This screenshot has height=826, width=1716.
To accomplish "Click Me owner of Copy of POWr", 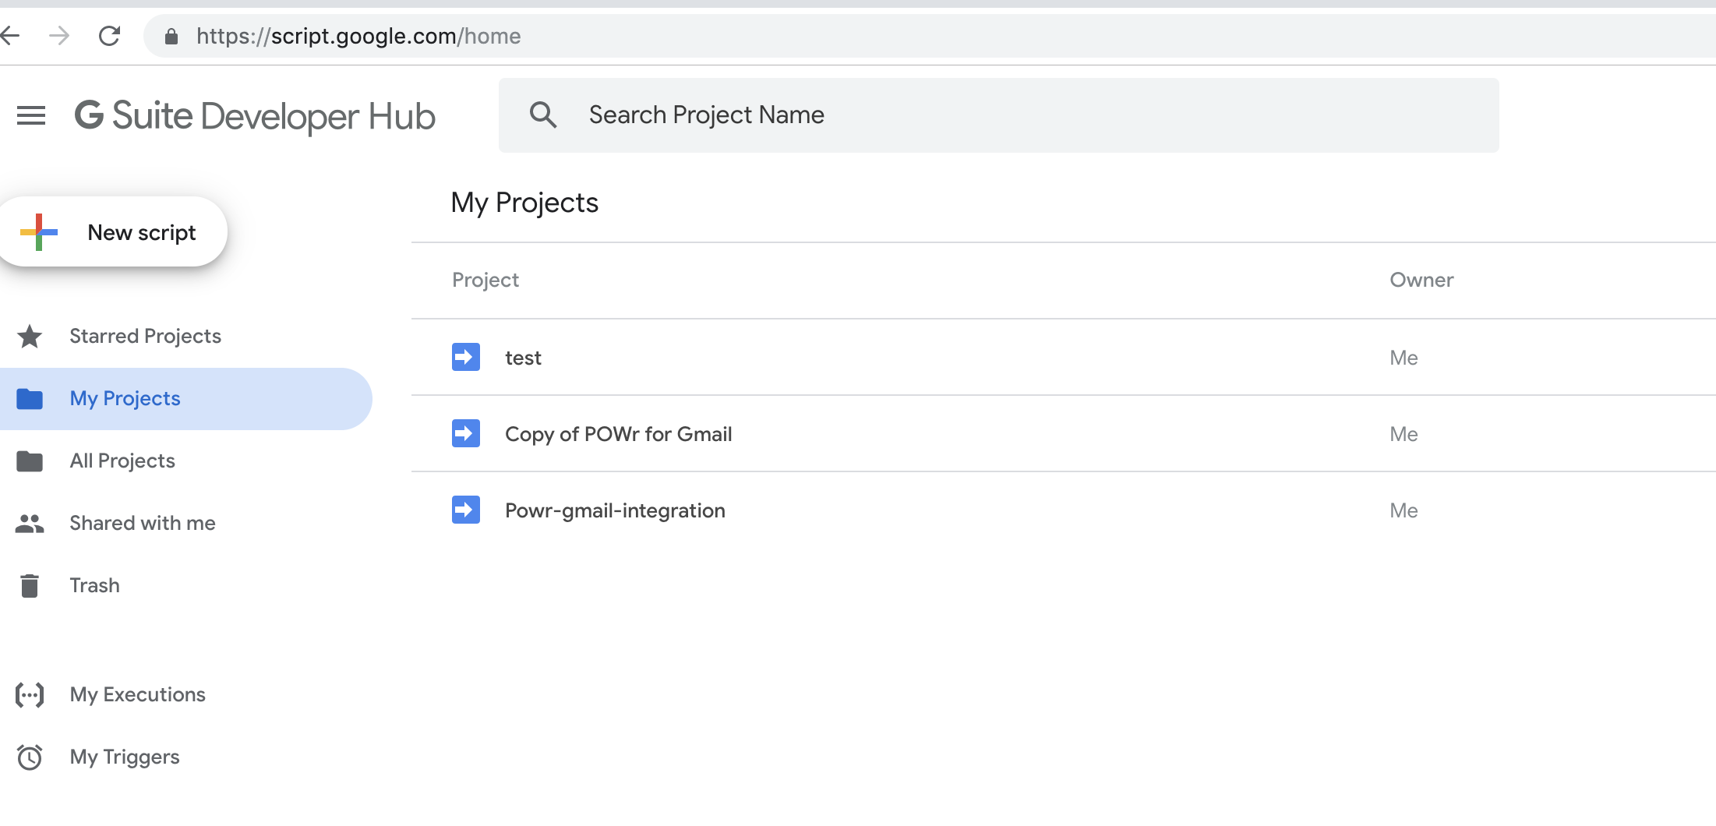I will (x=1404, y=434).
